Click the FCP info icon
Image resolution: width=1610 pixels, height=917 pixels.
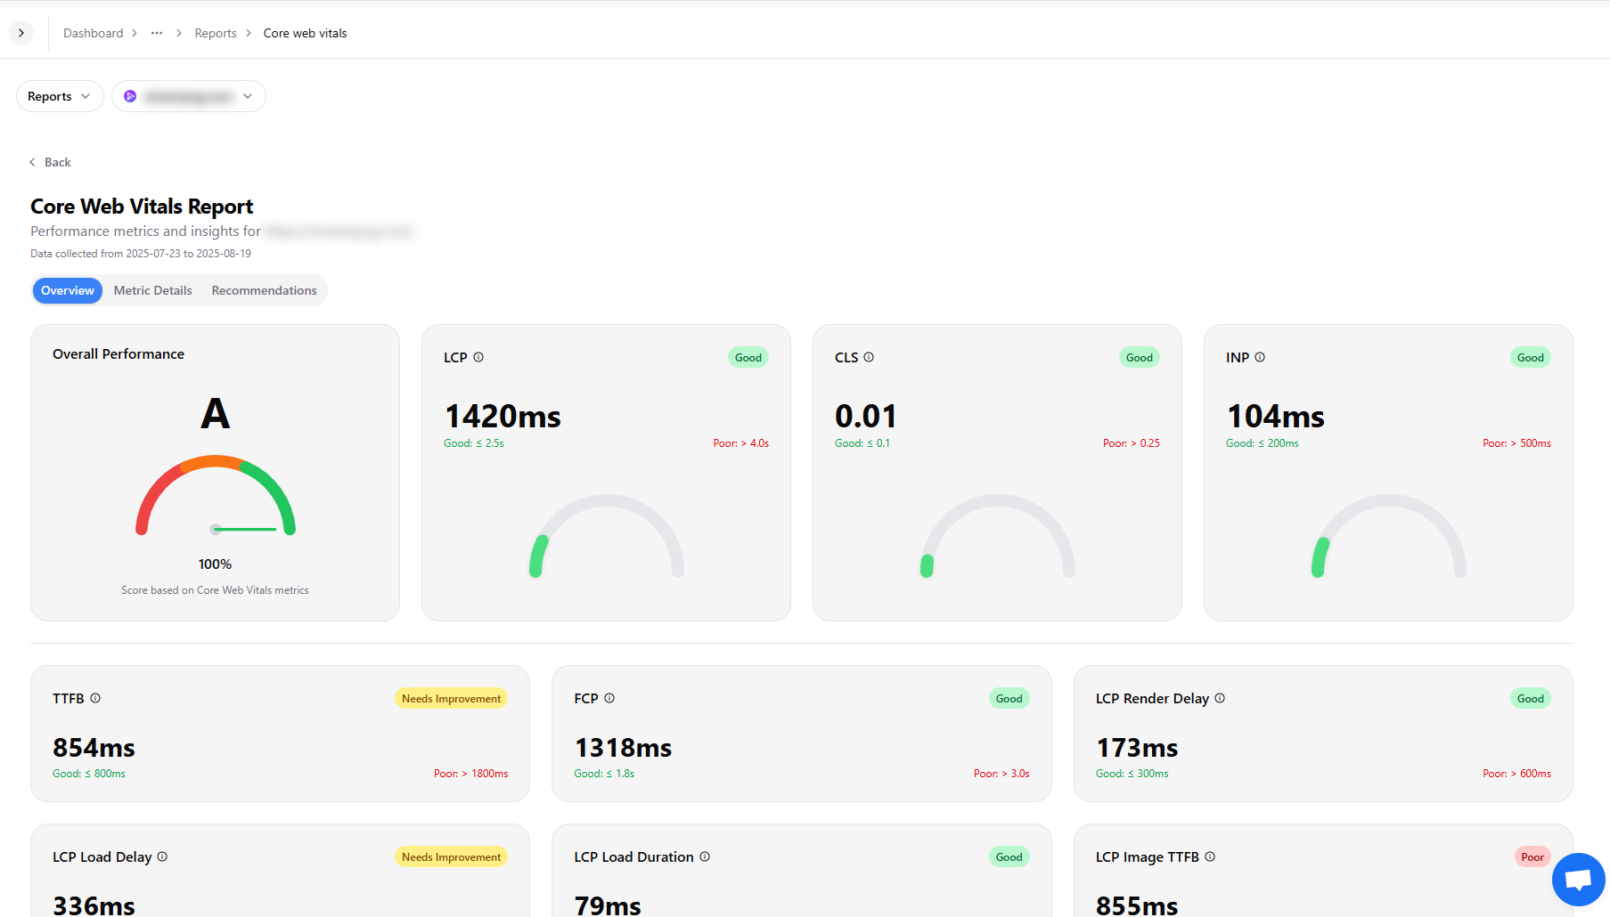(609, 698)
